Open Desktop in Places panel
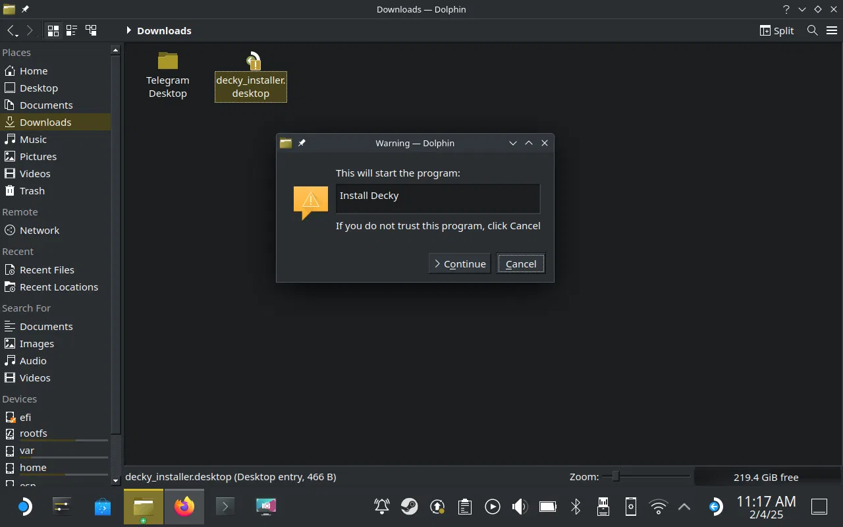 click(56, 88)
